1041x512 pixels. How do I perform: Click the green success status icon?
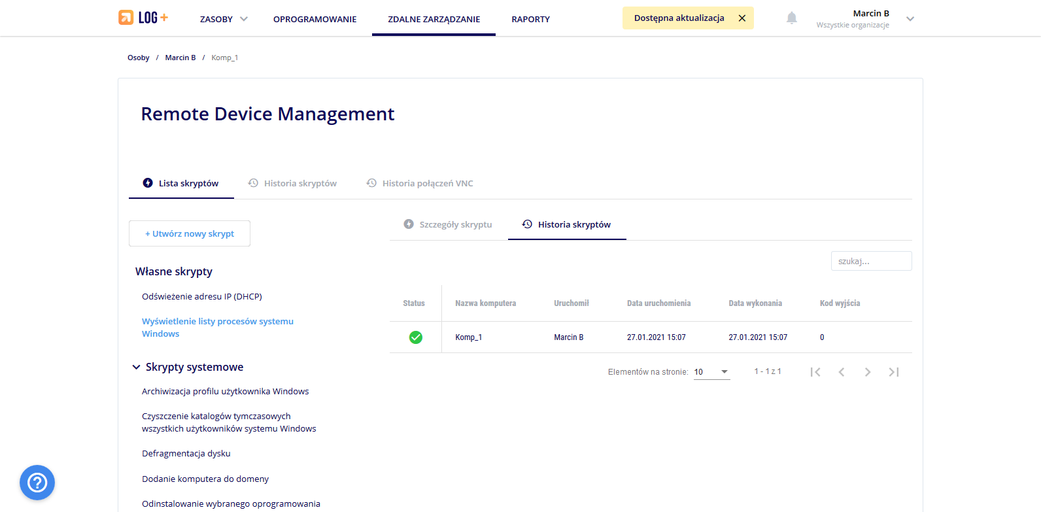click(x=415, y=337)
